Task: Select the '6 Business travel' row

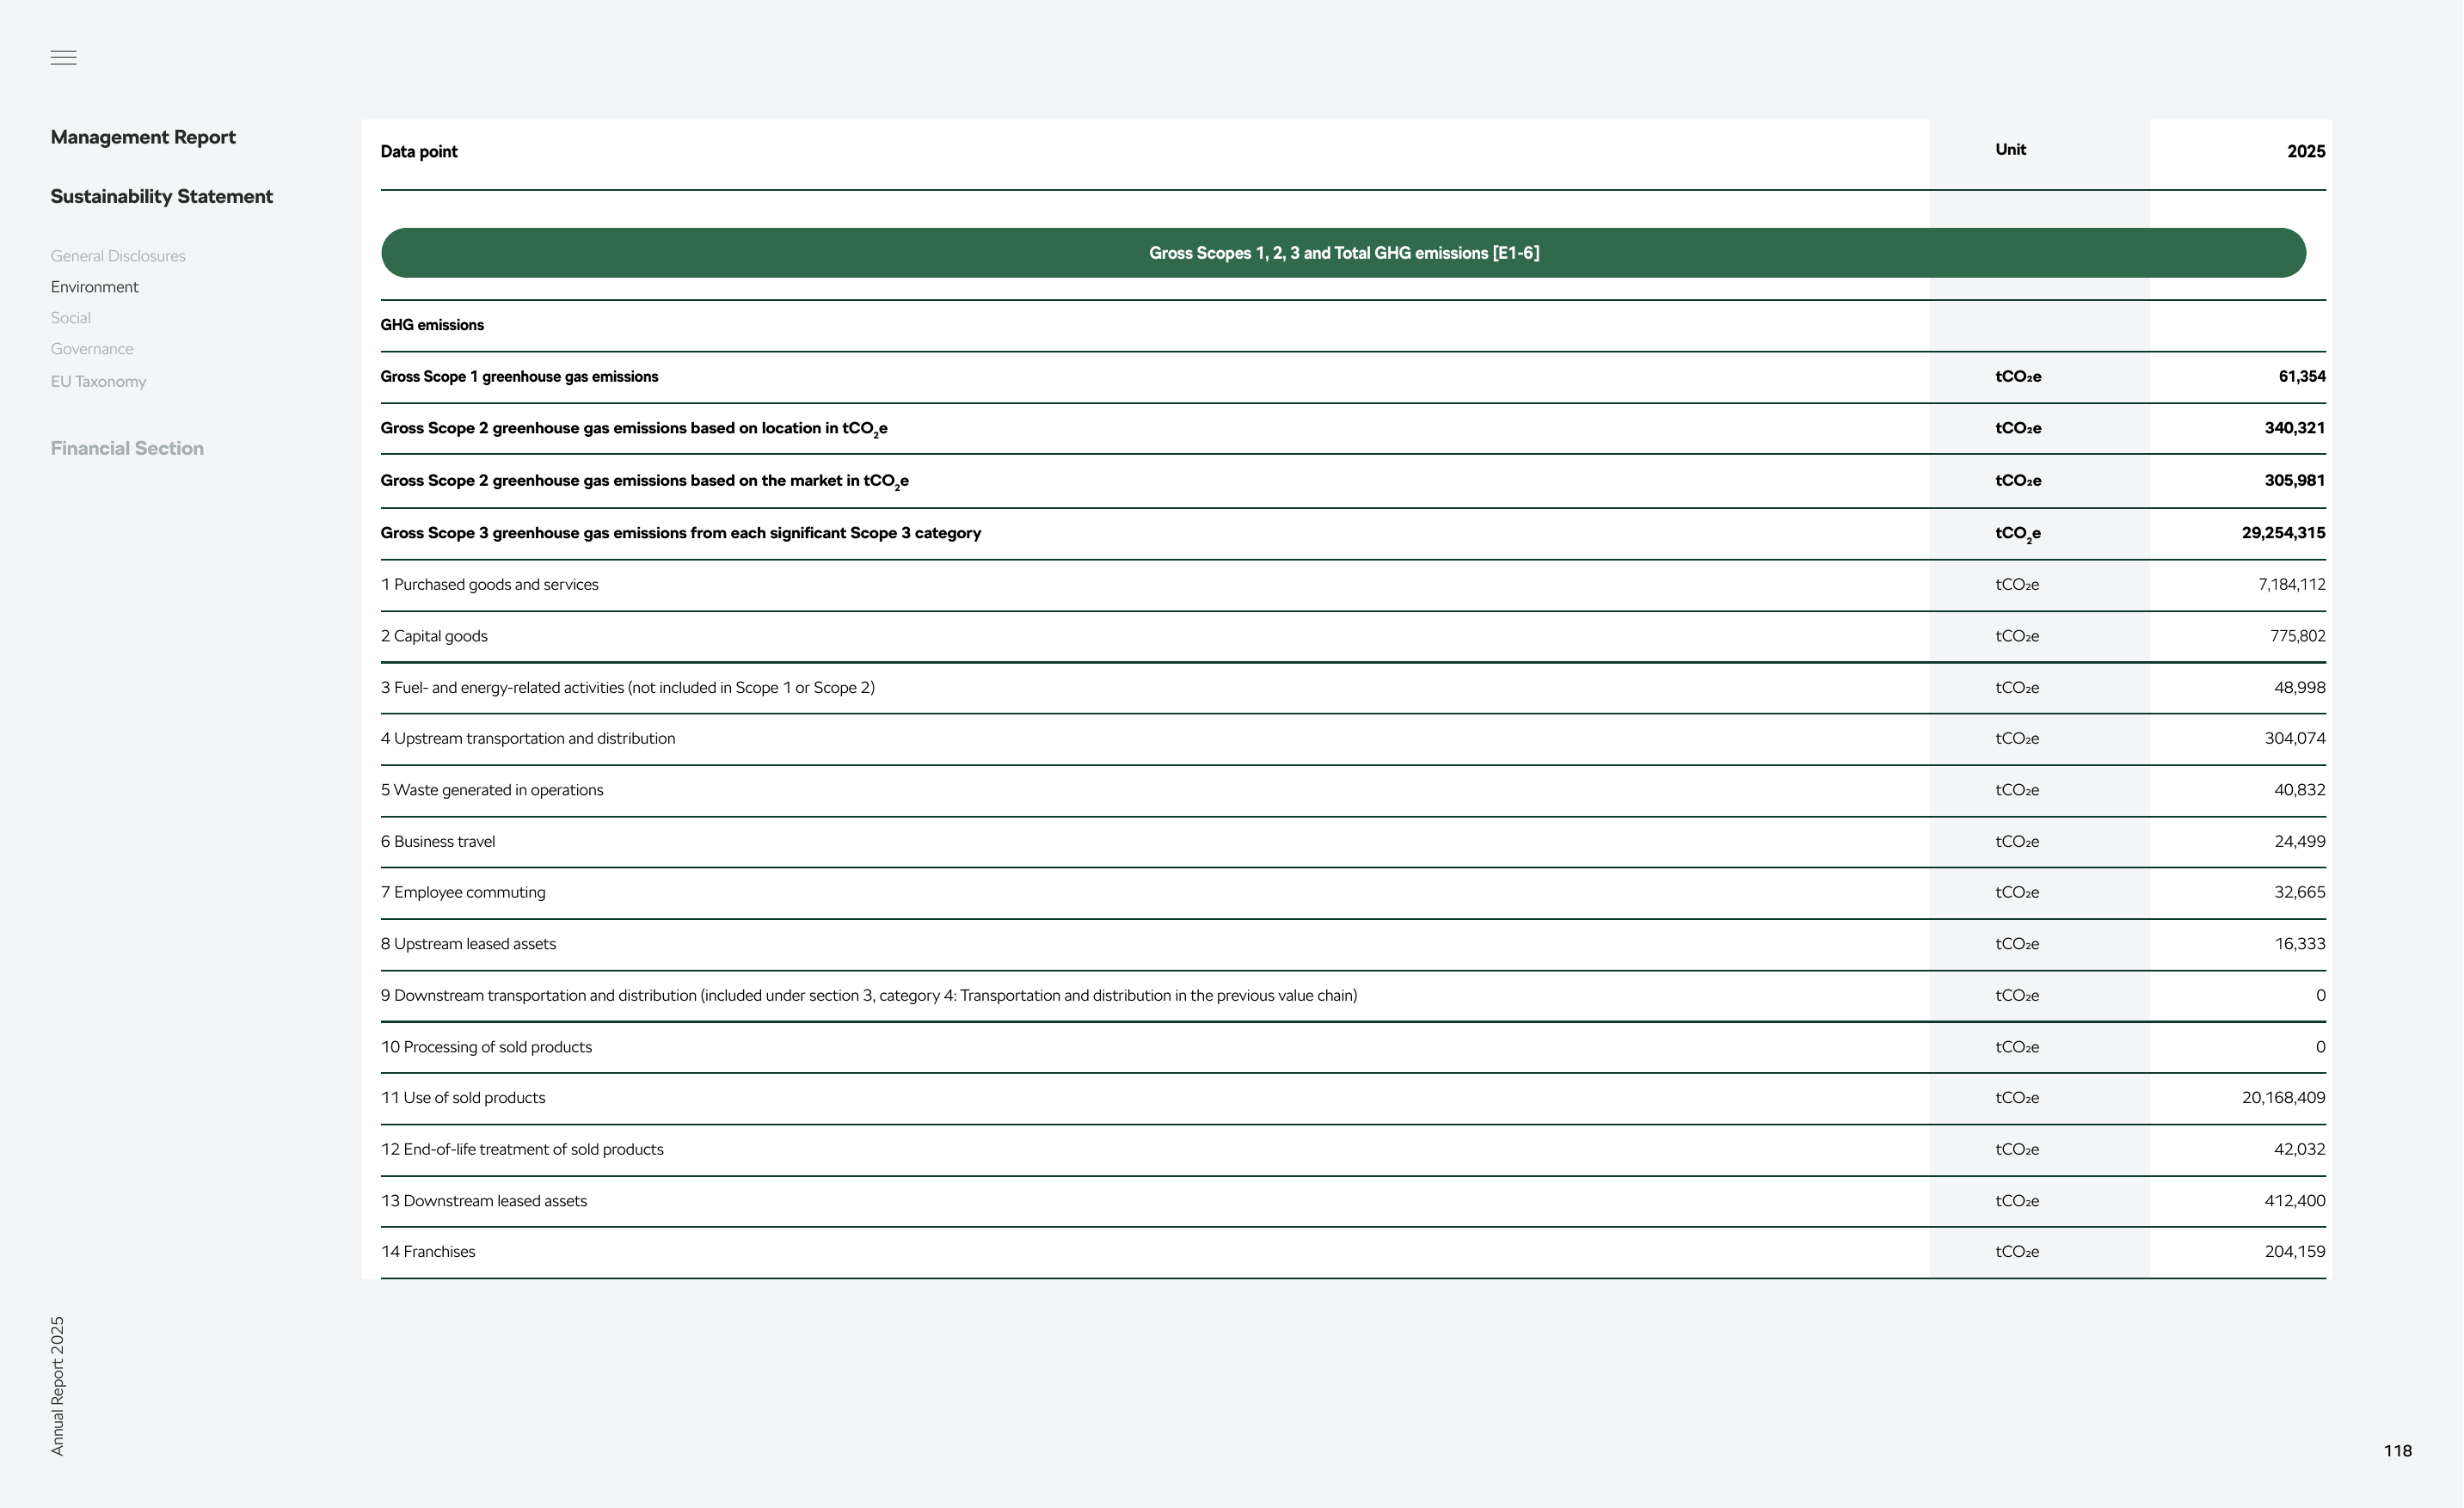Action: (x=1353, y=842)
